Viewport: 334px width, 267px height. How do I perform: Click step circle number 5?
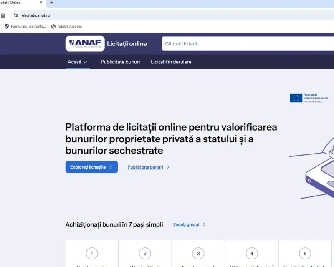[305, 253]
